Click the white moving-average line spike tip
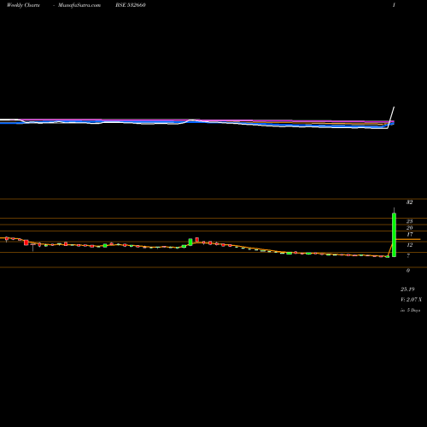427x427 pixels. pyautogui.click(x=395, y=108)
